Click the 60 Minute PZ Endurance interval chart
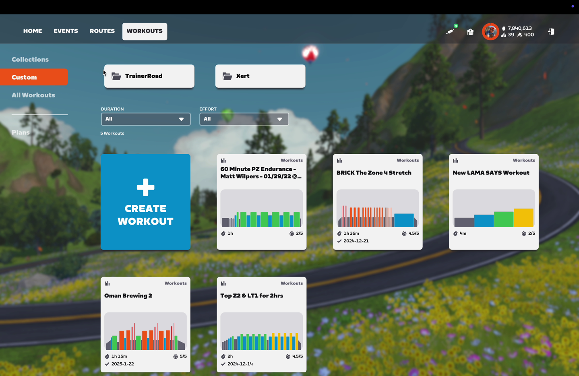Image resolution: width=579 pixels, height=376 pixels. click(x=261, y=208)
